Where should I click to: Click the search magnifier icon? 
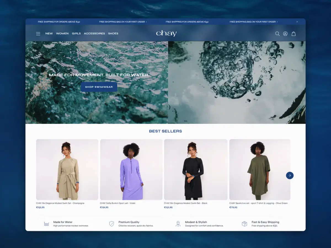(x=277, y=34)
